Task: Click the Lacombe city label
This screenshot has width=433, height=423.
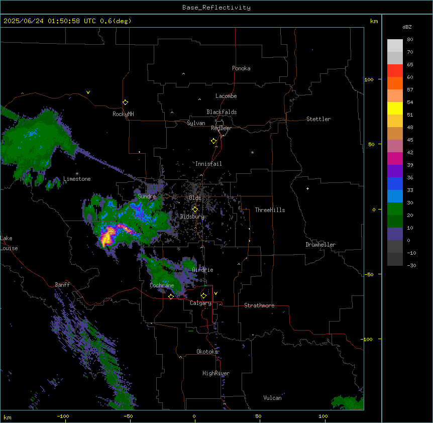Action: [226, 96]
